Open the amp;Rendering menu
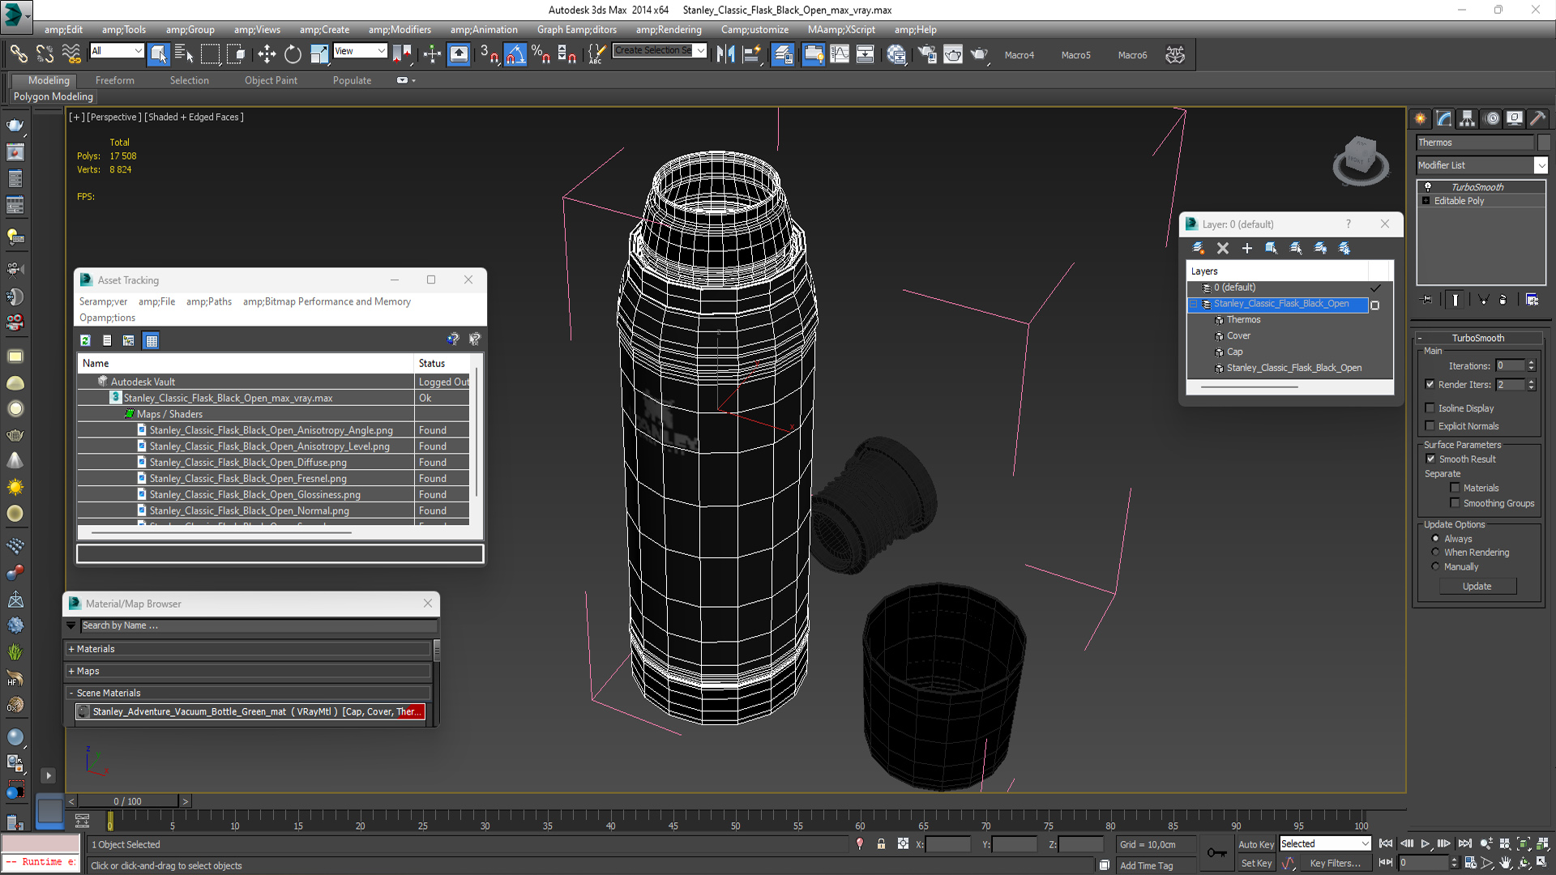This screenshot has width=1556, height=875. point(669,30)
